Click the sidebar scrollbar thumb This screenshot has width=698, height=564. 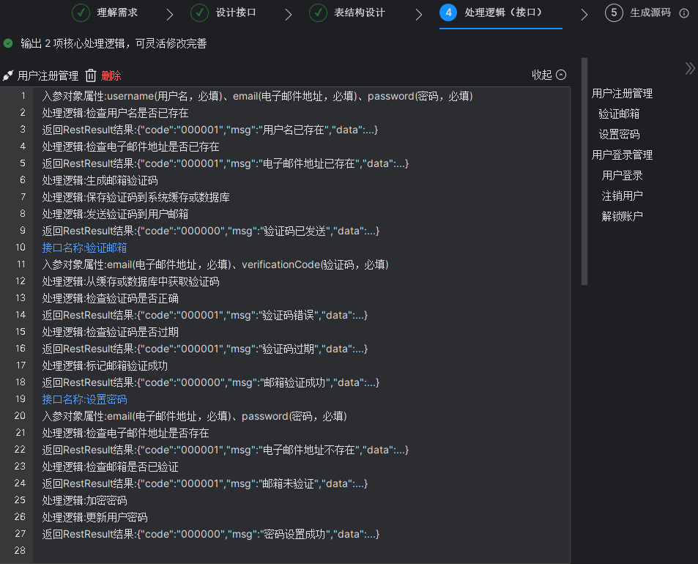pos(584,176)
